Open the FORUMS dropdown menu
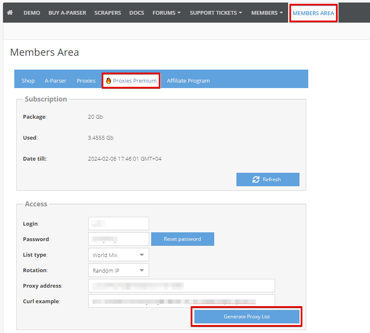370x333 pixels. point(166,13)
